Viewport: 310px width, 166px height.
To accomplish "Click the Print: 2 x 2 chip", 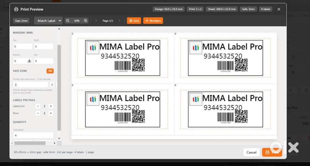I will tap(195, 9).
